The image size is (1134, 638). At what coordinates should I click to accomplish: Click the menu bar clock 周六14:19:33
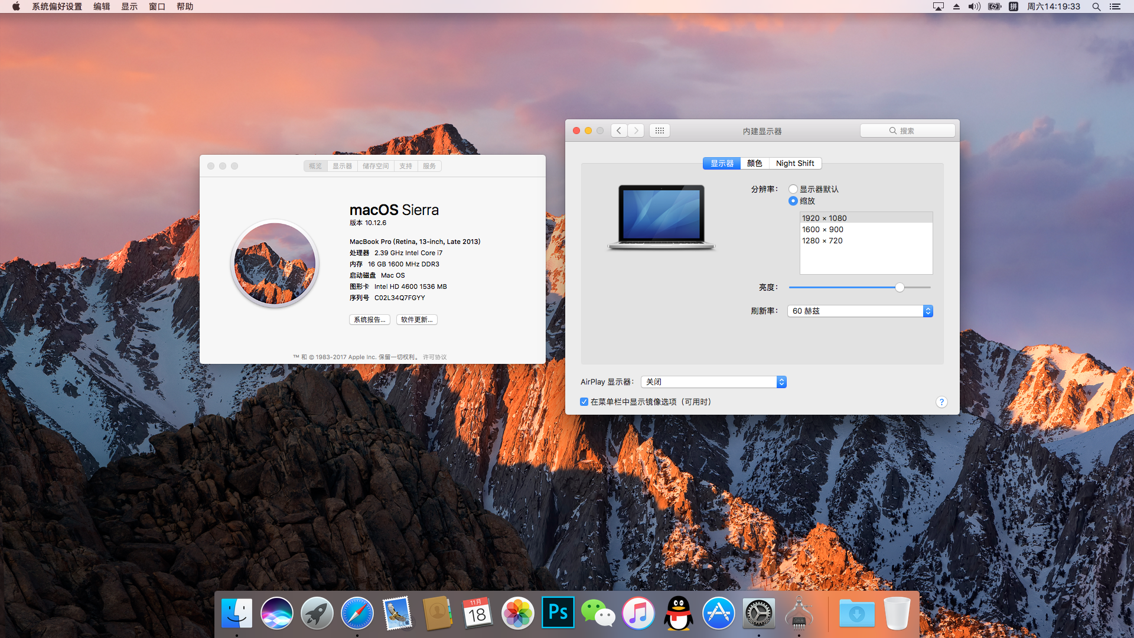1054,6
